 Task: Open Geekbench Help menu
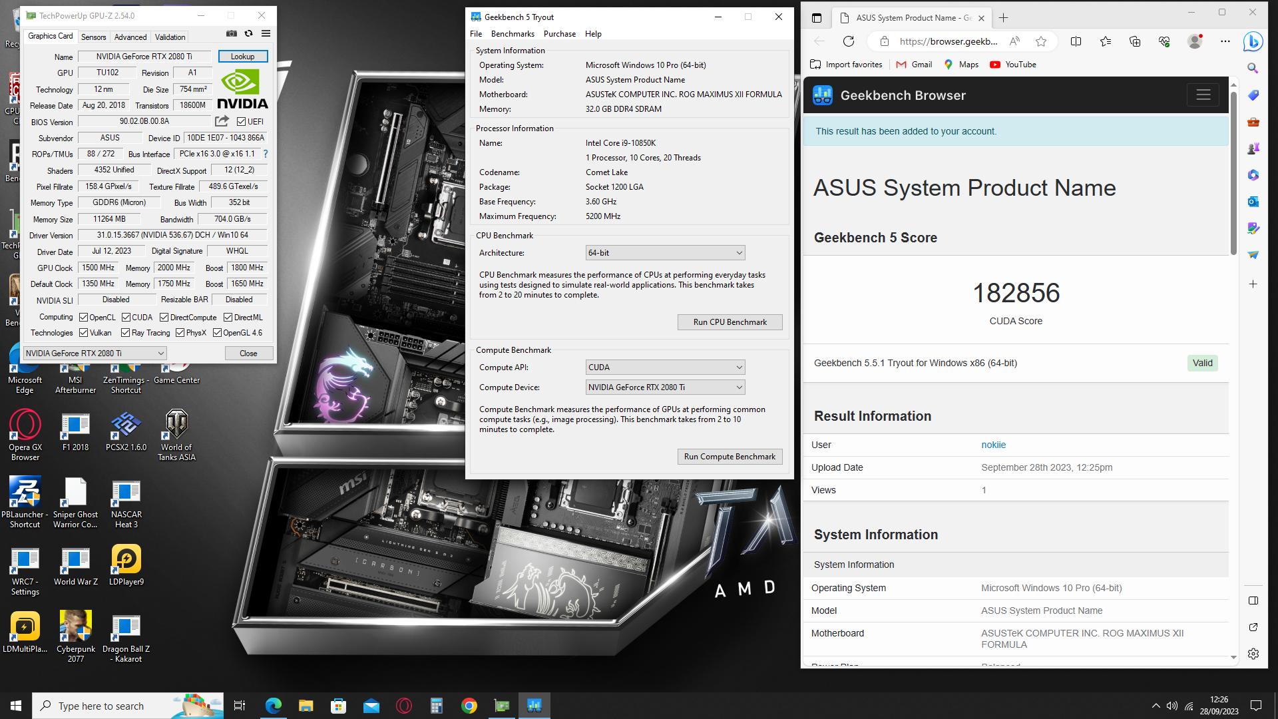click(593, 34)
